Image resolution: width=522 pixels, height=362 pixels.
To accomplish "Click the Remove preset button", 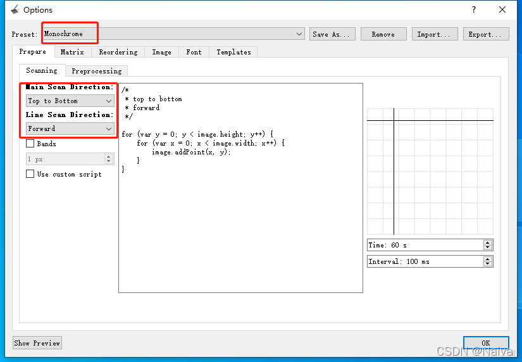I will pyautogui.click(x=383, y=34).
